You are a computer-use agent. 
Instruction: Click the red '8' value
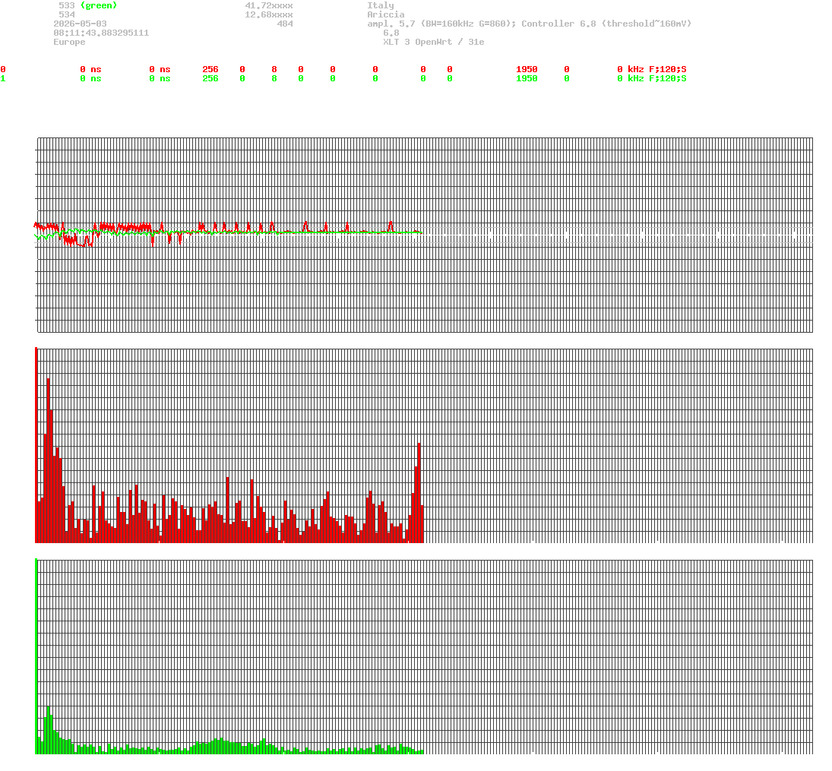click(274, 70)
